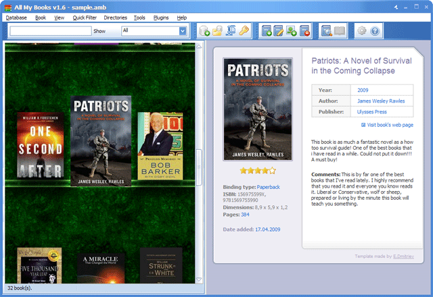The image size is (433, 297).
Task: Open the Plugins menu
Action: (161, 18)
